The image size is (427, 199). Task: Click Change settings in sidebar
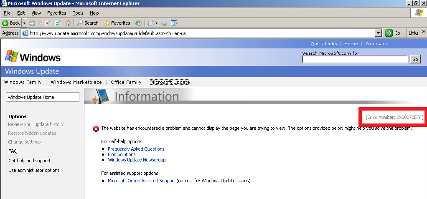(x=24, y=142)
